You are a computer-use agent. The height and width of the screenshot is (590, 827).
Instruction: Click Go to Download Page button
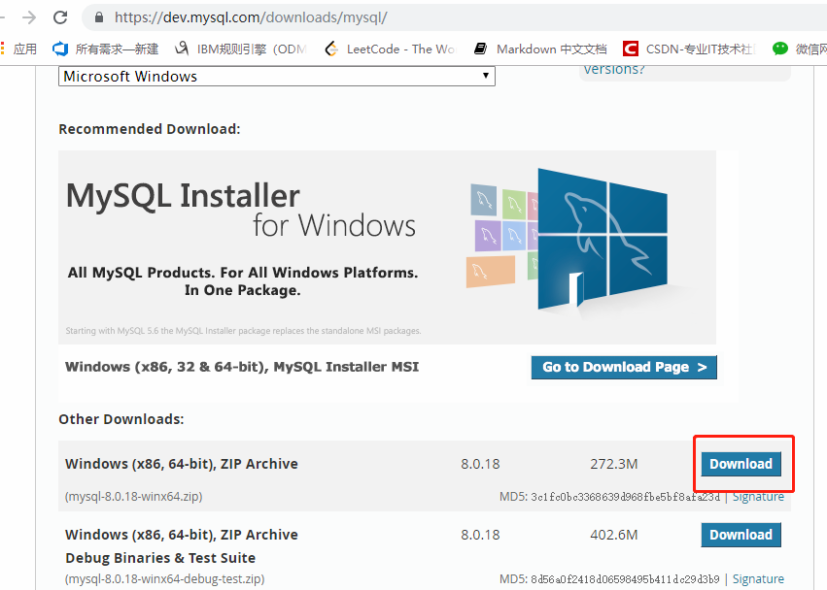point(624,367)
